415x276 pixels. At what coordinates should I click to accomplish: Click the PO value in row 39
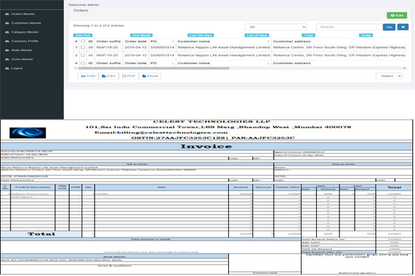click(163, 48)
